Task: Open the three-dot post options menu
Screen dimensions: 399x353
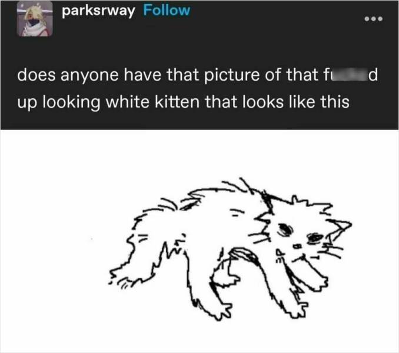Action: pyautogui.click(x=373, y=19)
